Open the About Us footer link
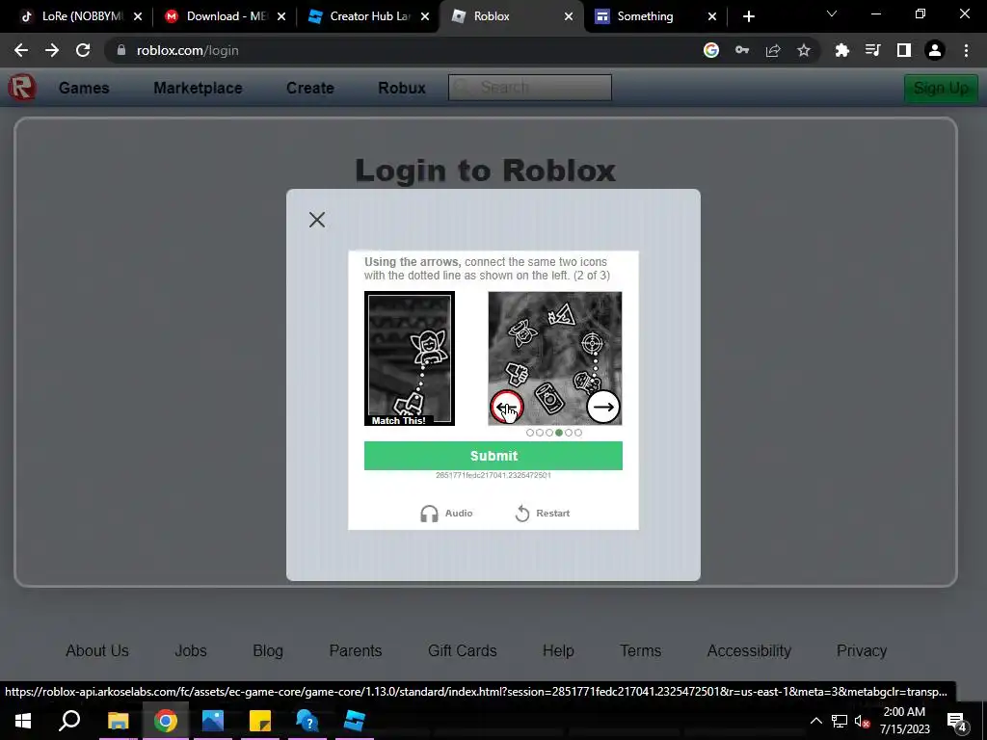987x740 pixels. 97,650
